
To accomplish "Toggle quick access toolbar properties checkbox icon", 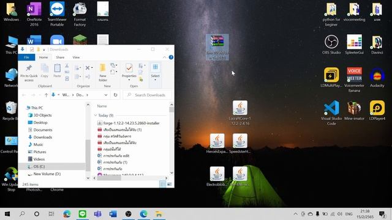I will pos(32,50).
